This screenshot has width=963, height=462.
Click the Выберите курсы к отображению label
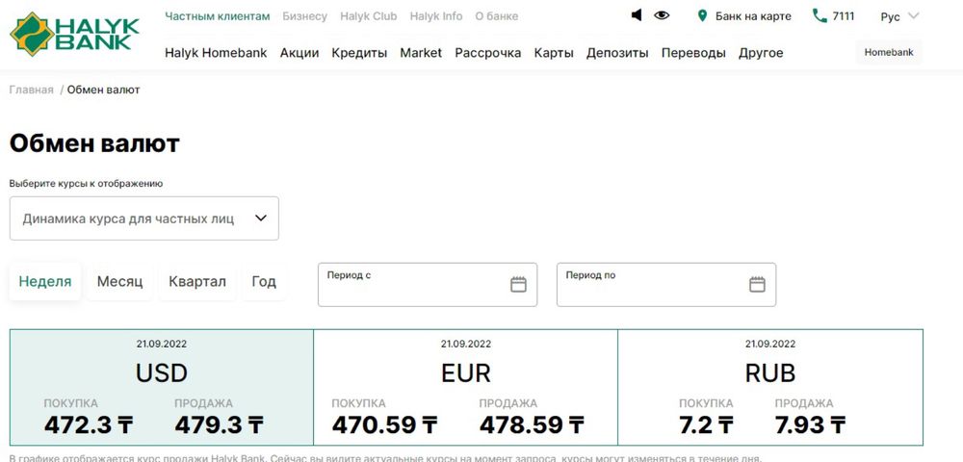(86, 184)
